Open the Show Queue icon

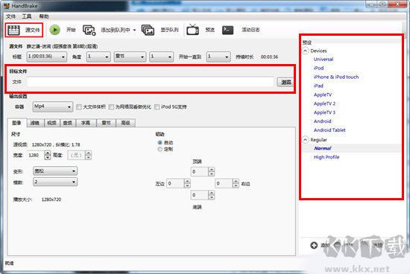[x=148, y=30]
